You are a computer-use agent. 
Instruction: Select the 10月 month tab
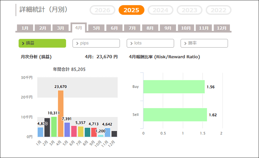(186, 28)
